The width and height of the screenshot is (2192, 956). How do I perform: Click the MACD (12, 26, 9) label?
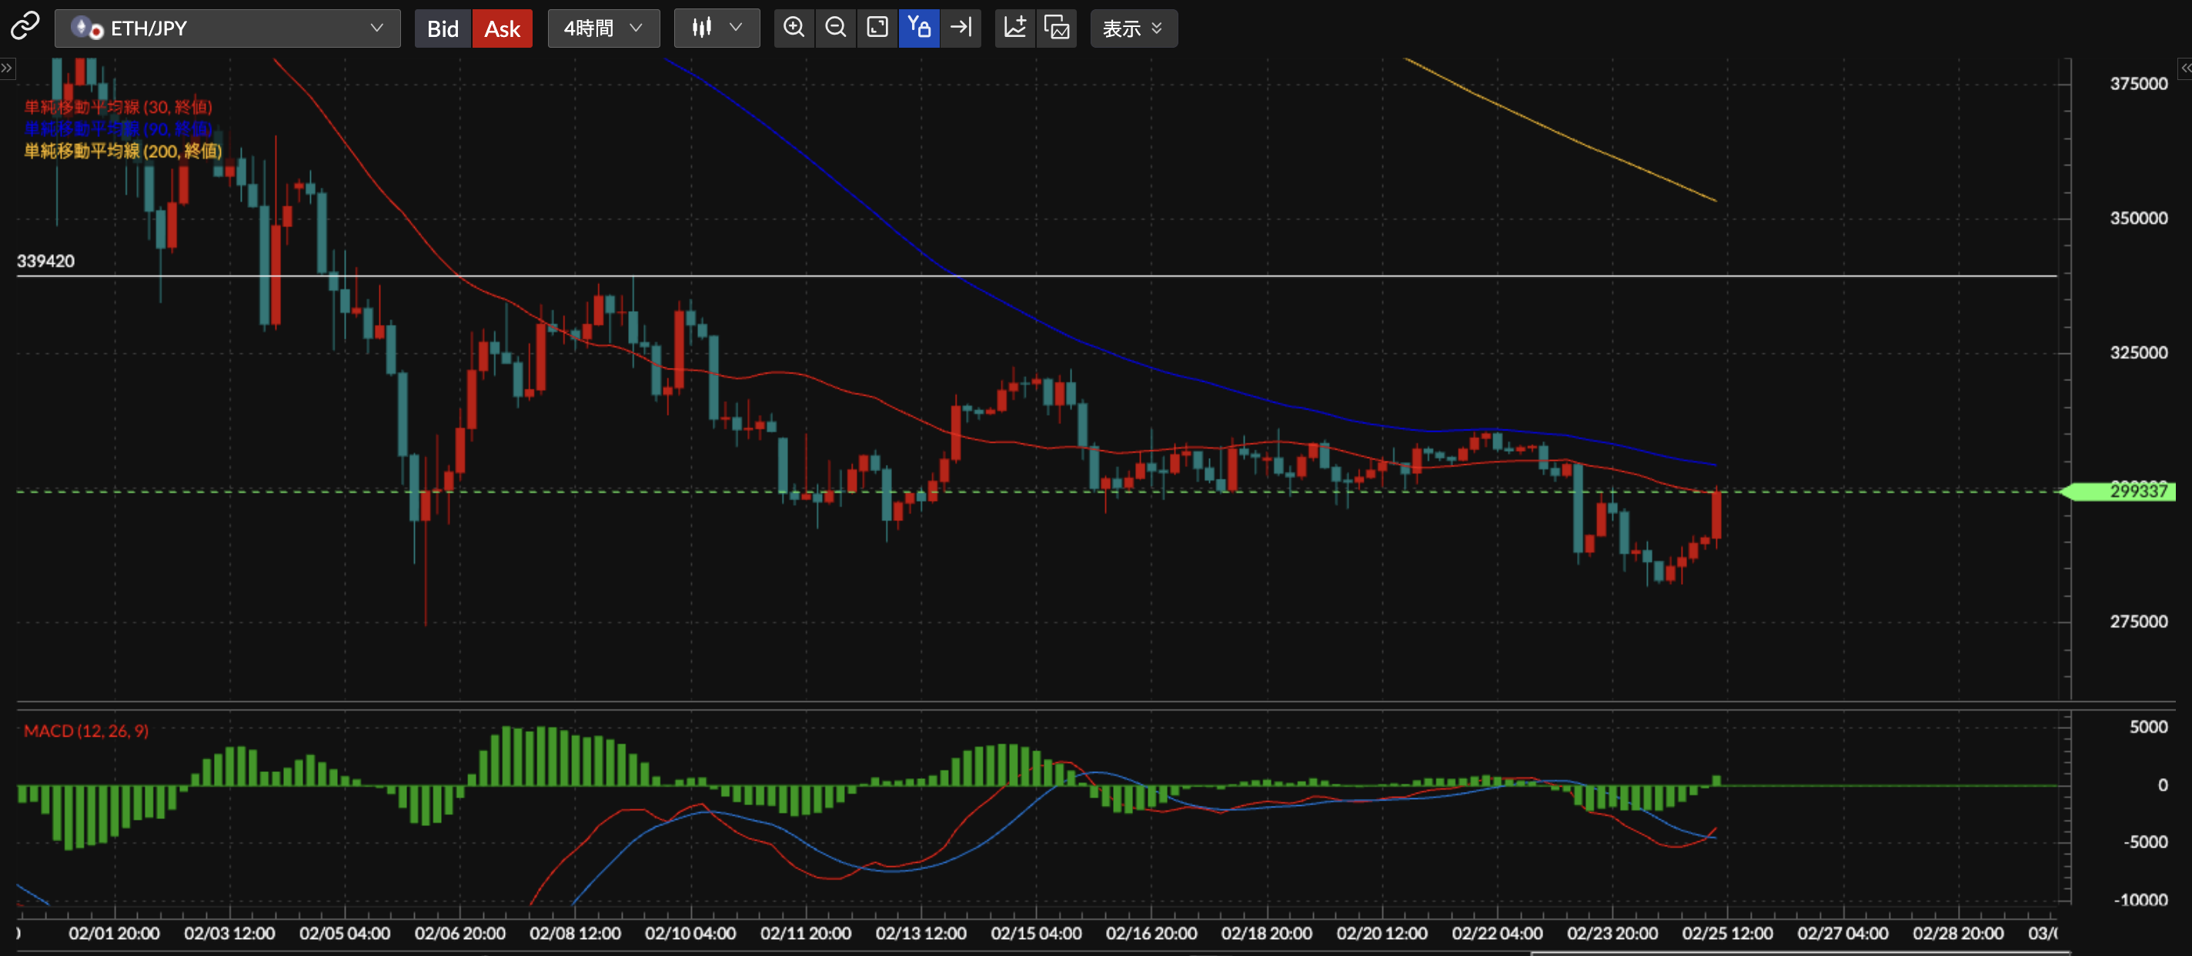86,730
